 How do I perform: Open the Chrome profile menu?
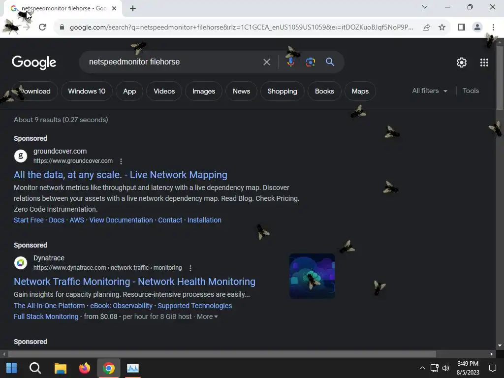pyautogui.click(x=477, y=28)
